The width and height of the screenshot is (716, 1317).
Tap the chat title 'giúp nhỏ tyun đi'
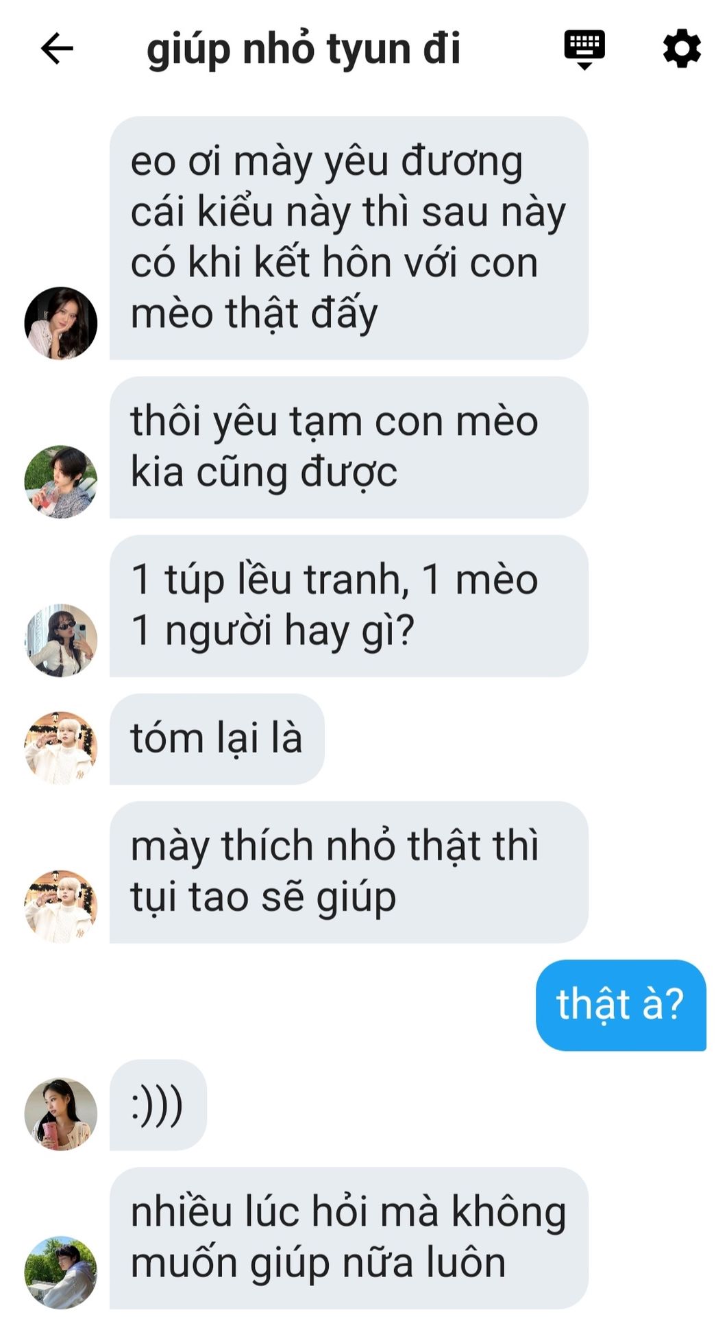pos(304,49)
